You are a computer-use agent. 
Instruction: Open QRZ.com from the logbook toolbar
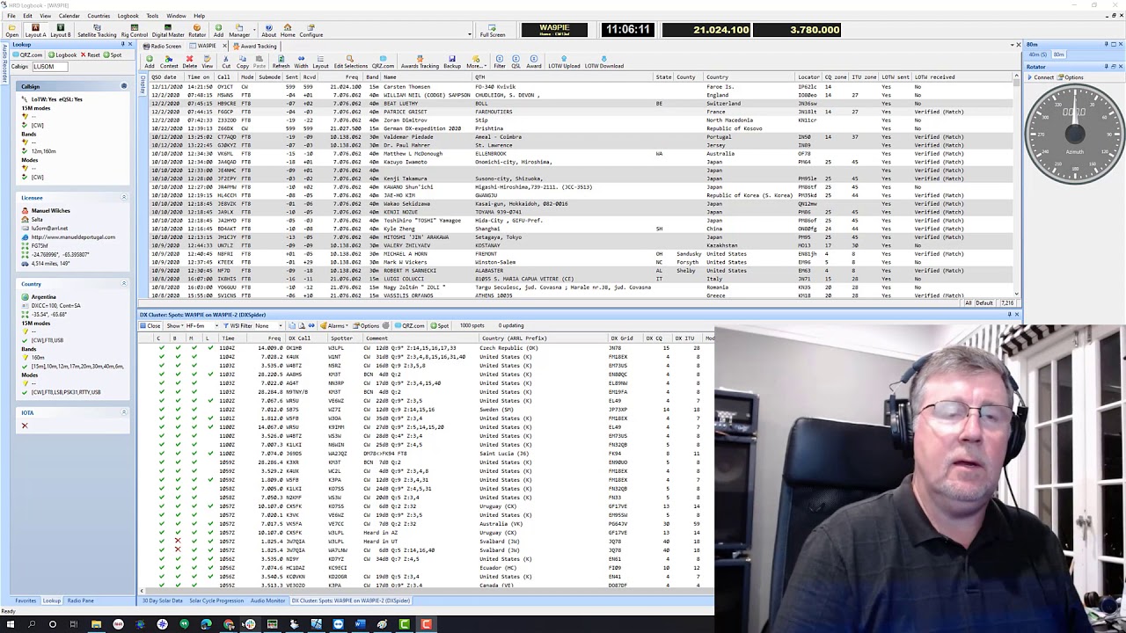pos(383,62)
